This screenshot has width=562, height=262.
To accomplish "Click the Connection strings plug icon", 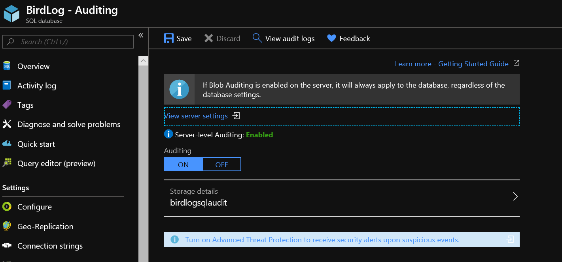I will pyautogui.click(x=7, y=246).
